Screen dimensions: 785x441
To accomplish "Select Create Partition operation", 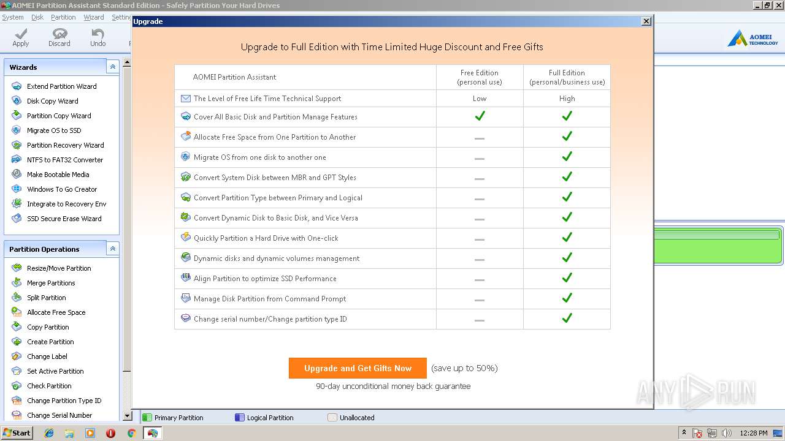I will click(x=50, y=342).
